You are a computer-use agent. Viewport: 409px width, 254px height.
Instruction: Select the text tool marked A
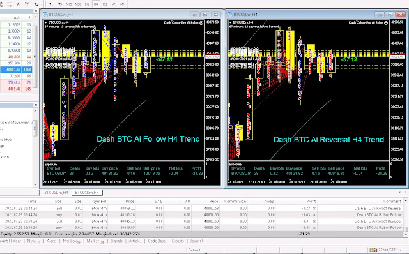click(x=18, y=4)
